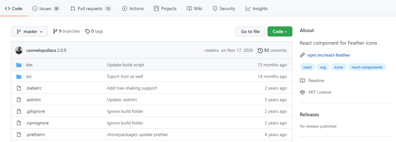Click the .gitignore file icon
The height and width of the screenshot is (142, 396).
pos(19,111)
